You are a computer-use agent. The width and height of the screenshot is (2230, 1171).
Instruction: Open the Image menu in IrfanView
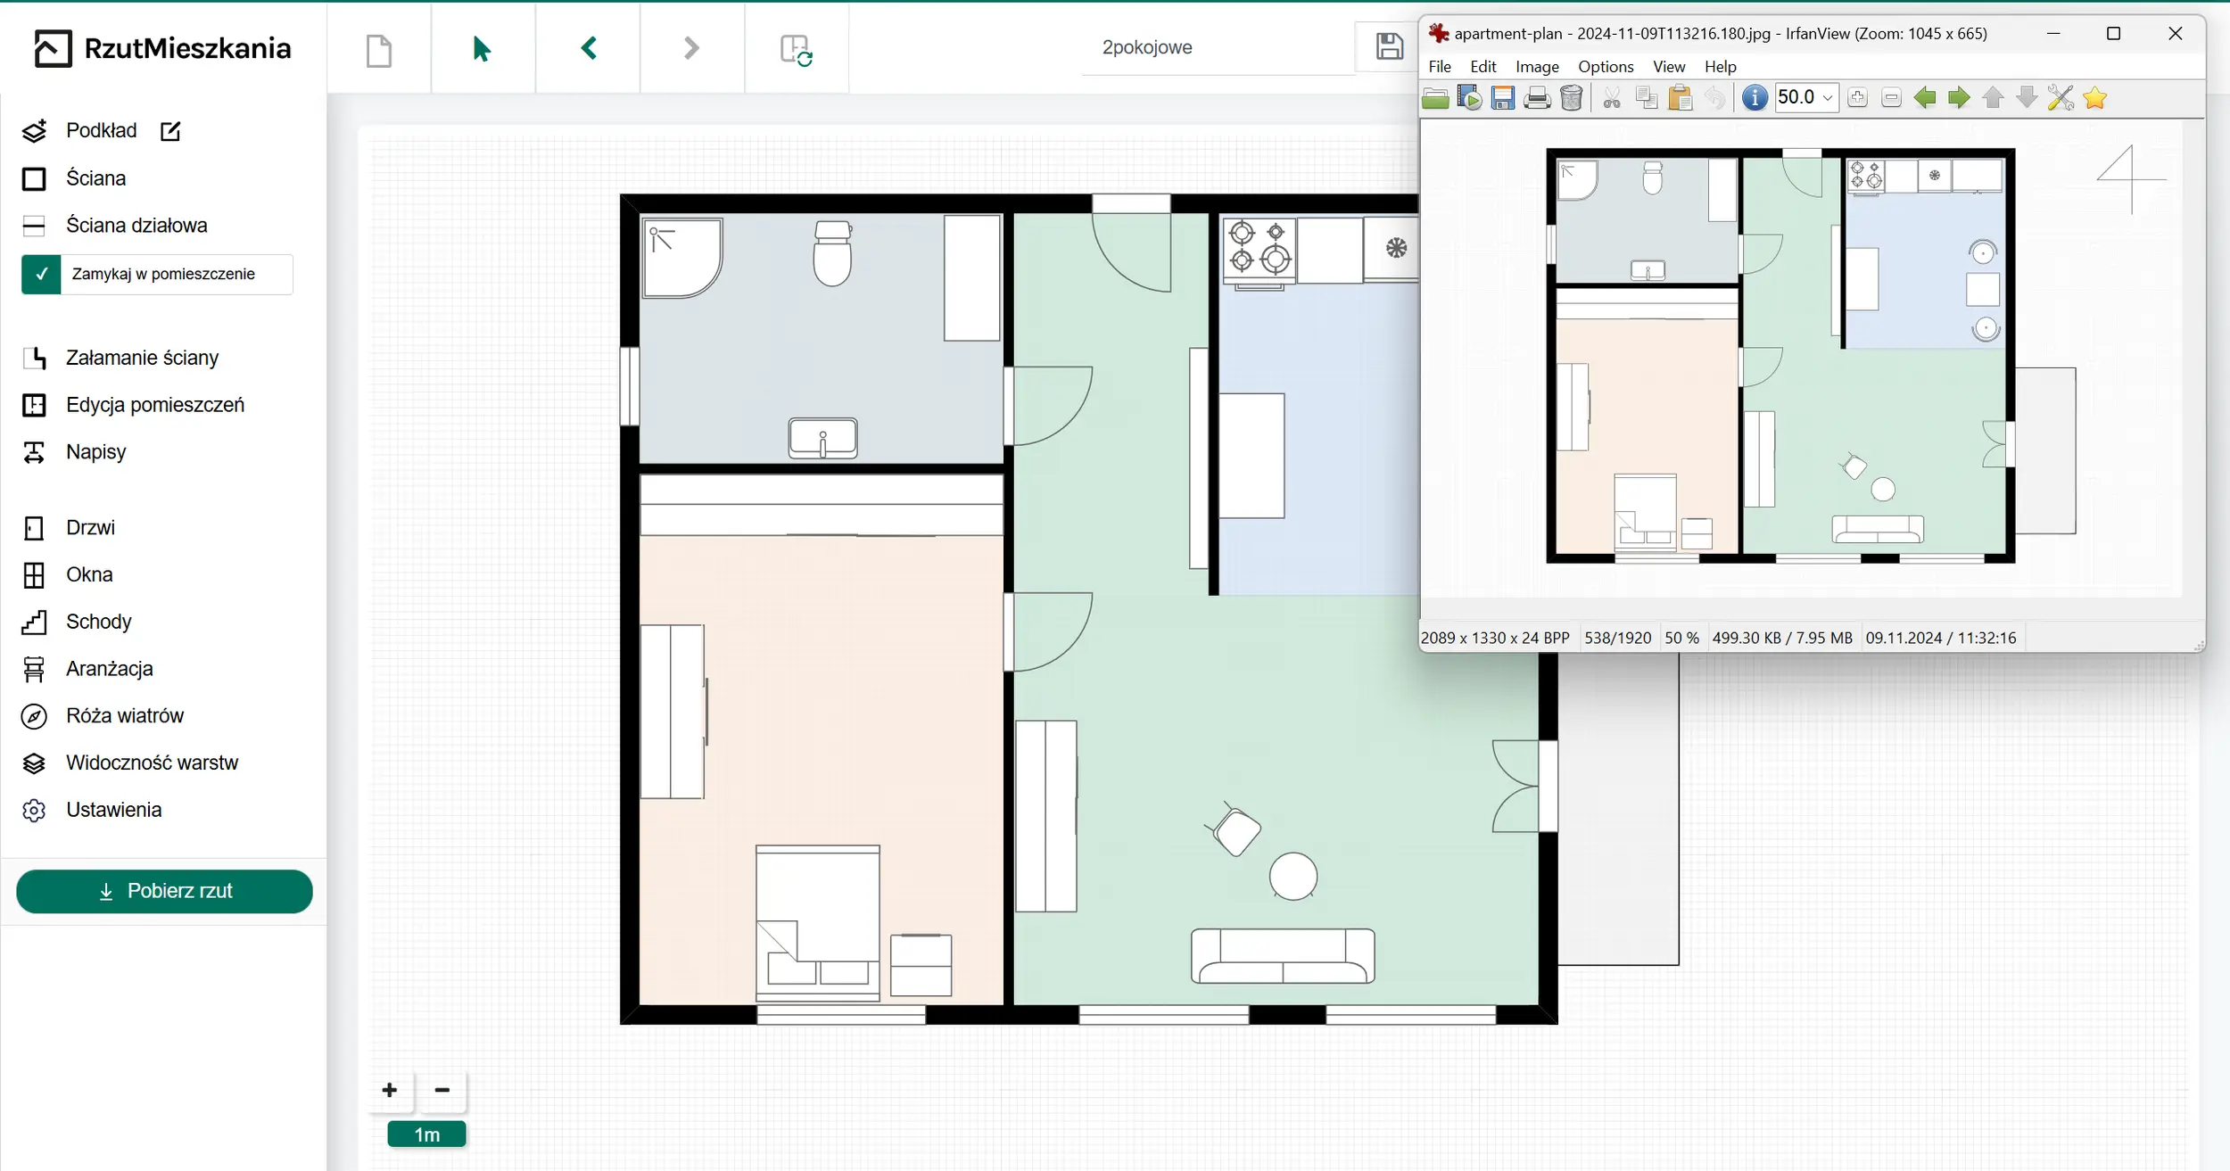tap(1537, 67)
